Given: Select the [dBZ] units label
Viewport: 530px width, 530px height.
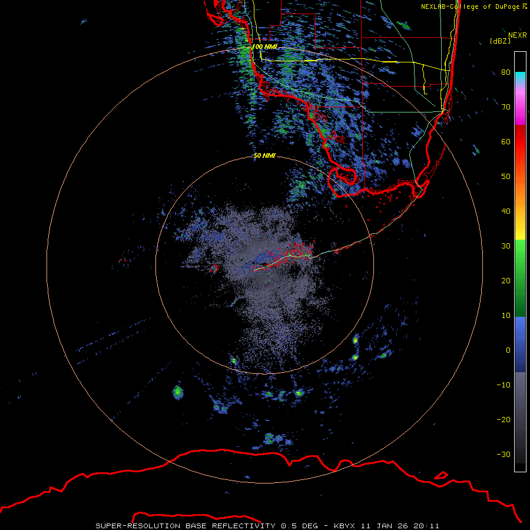Looking at the screenshot, I should [x=500, y=41].
